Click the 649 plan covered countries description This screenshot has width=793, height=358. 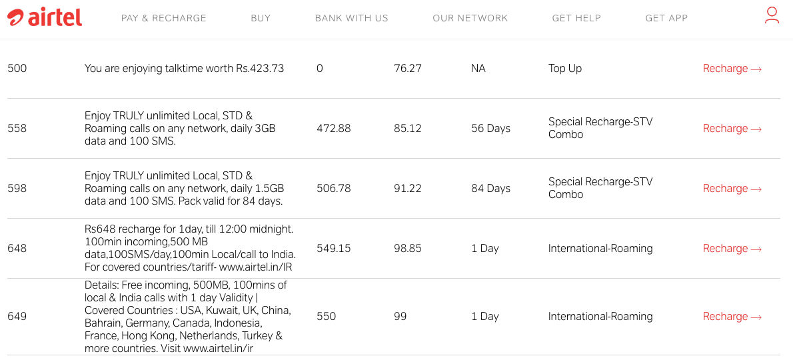186,317
